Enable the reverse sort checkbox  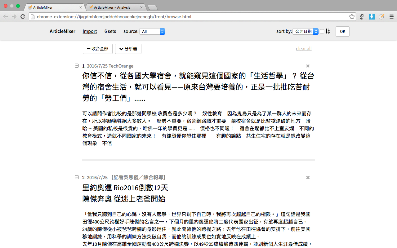[322, 31]
